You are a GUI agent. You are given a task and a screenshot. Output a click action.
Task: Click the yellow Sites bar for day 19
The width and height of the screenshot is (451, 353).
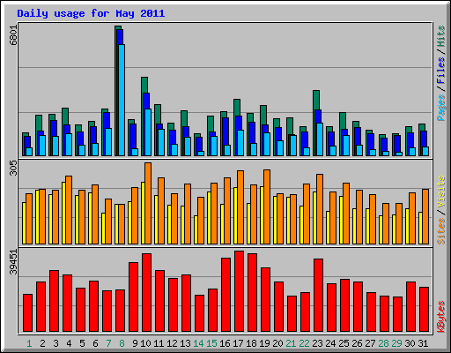pos(262,215)
